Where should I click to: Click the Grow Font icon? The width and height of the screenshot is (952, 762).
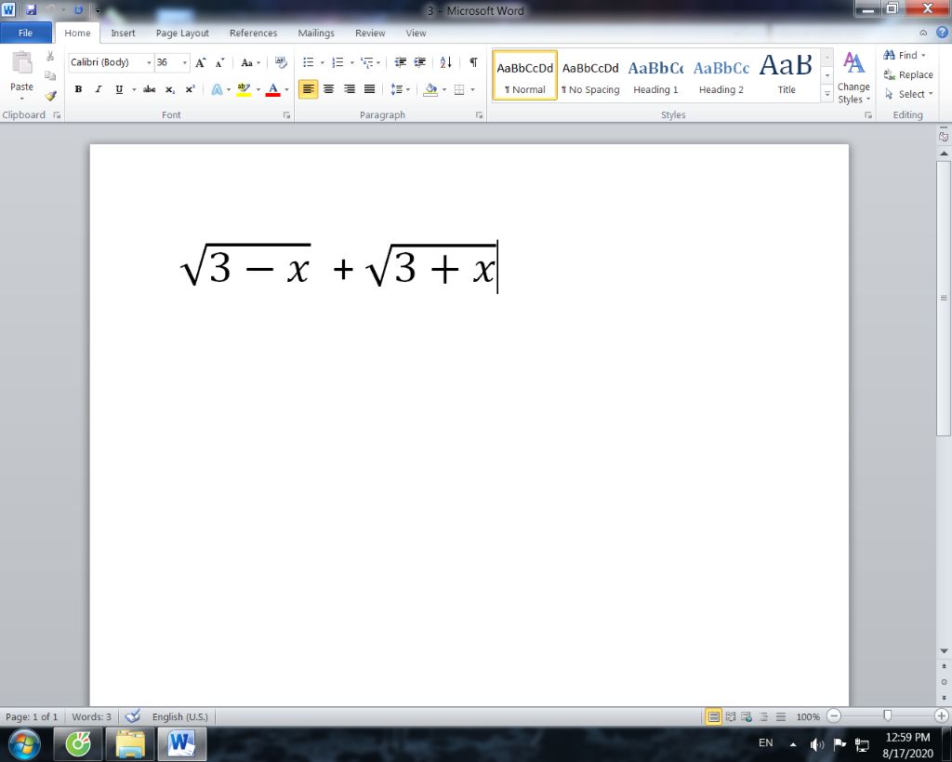pyautogui.click(x=201, y=62)
